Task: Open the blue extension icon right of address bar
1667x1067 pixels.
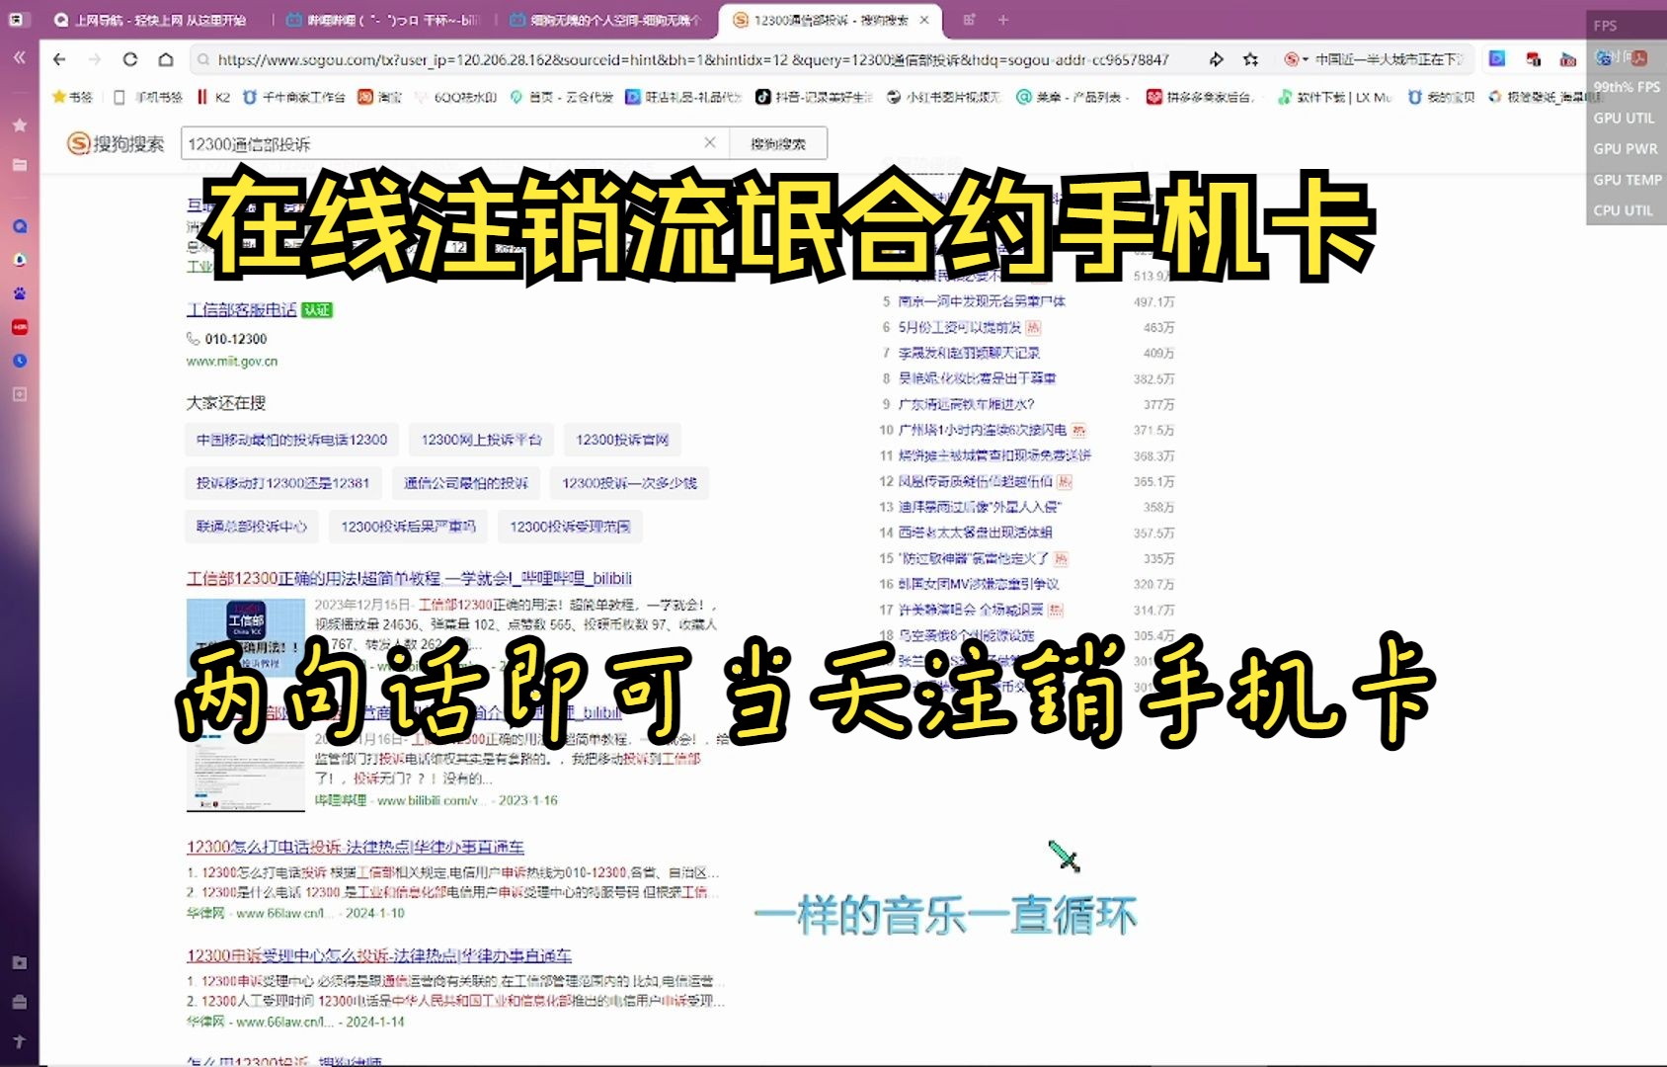Action: [1497, 59]
